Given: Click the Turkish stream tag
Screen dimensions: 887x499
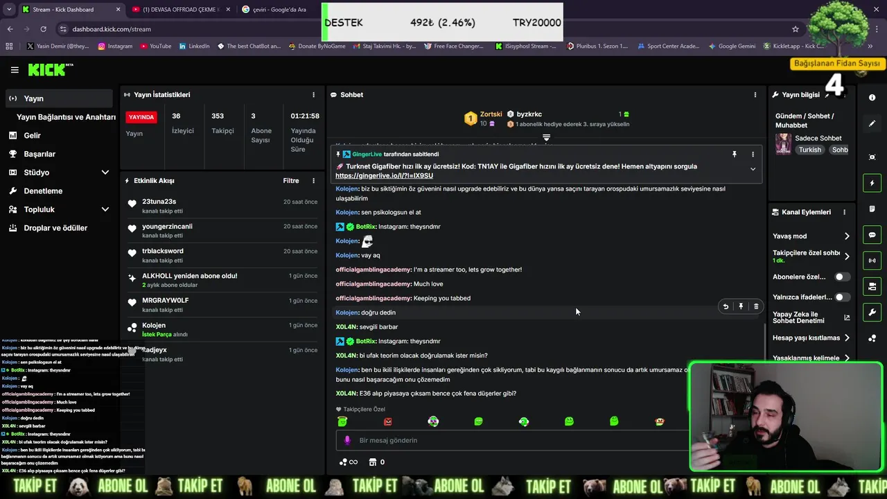Looking at the screenshot, I should [x=809, y=150].
